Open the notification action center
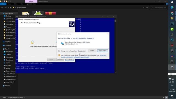This screenshot has height=99, width=176. click(x=172, y=96)
